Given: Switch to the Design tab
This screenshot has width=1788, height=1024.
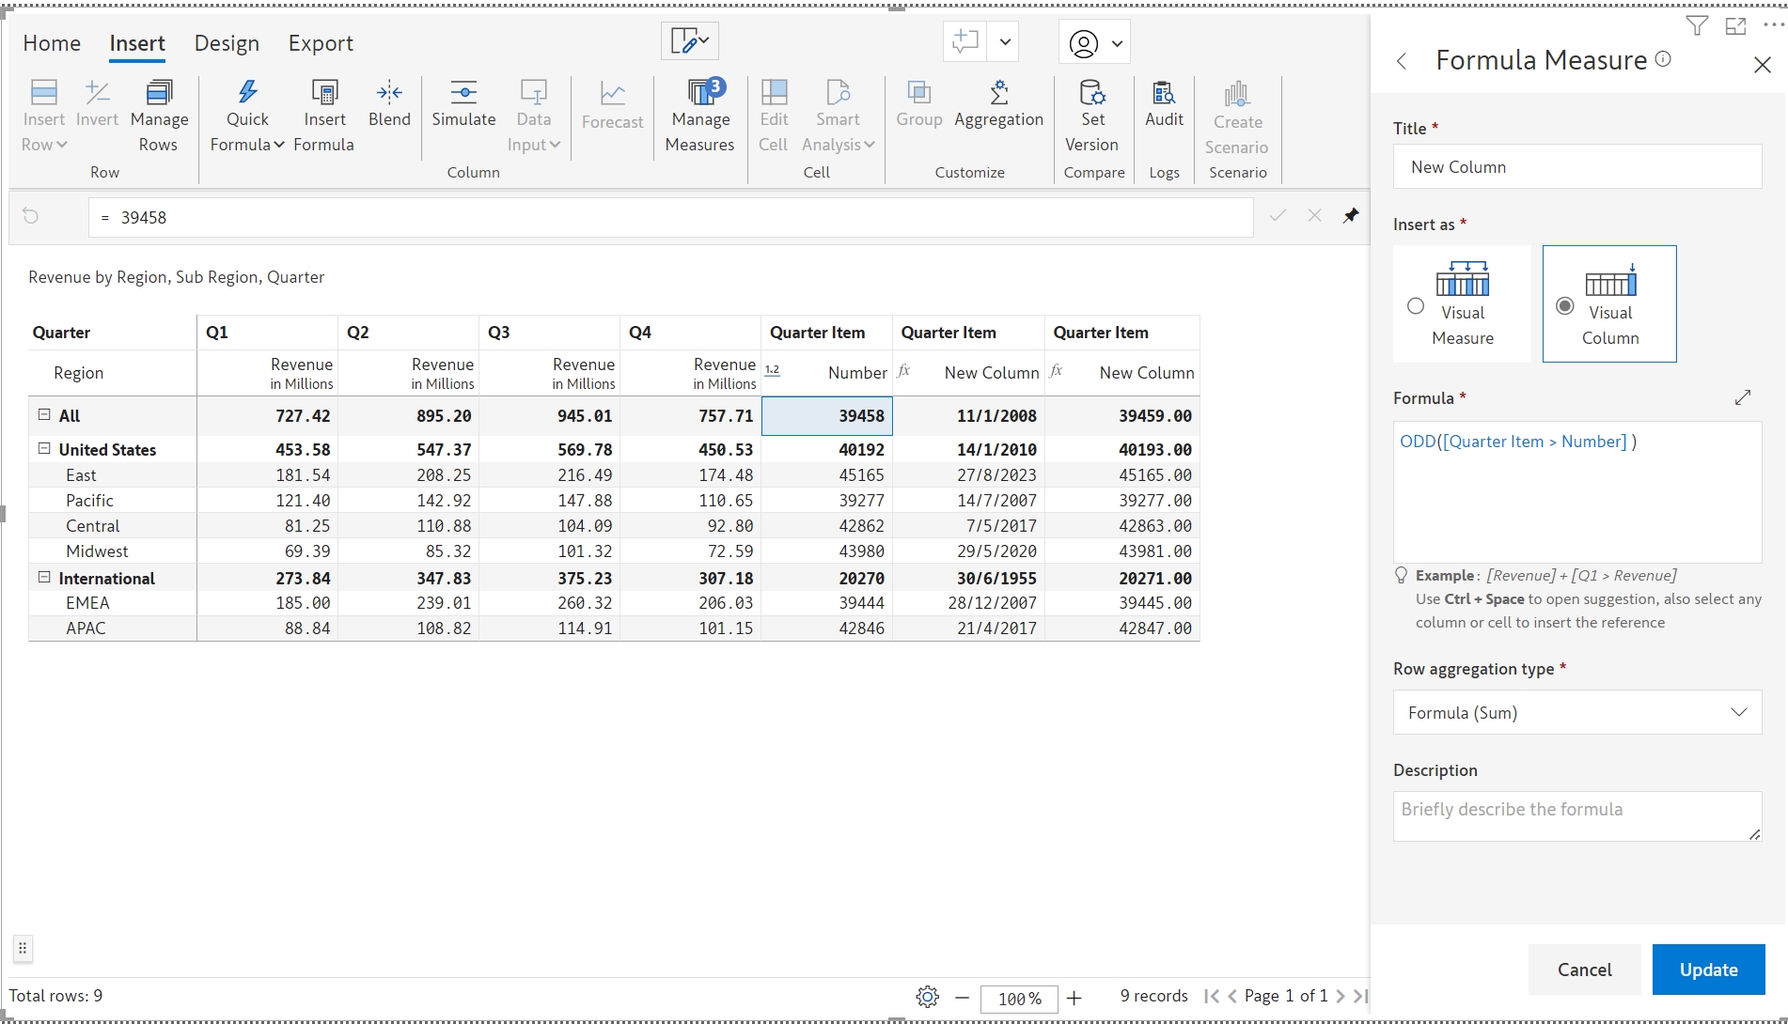Looking at the screenshot, I should 227,43.
